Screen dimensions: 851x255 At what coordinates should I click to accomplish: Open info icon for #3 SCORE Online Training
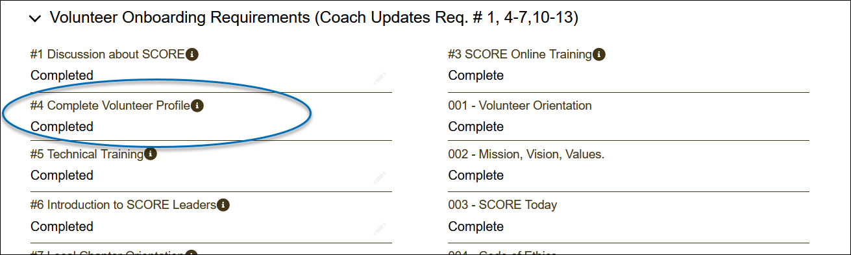point(599,55)
